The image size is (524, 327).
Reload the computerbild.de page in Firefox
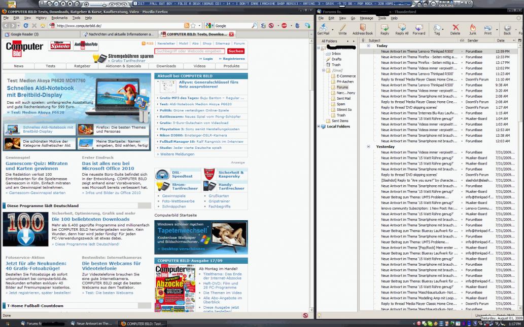click(26, 26)
